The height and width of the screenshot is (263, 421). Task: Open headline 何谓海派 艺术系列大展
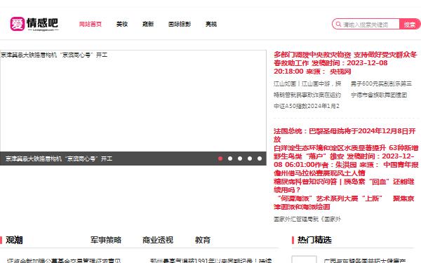click(x=344, y=203)
